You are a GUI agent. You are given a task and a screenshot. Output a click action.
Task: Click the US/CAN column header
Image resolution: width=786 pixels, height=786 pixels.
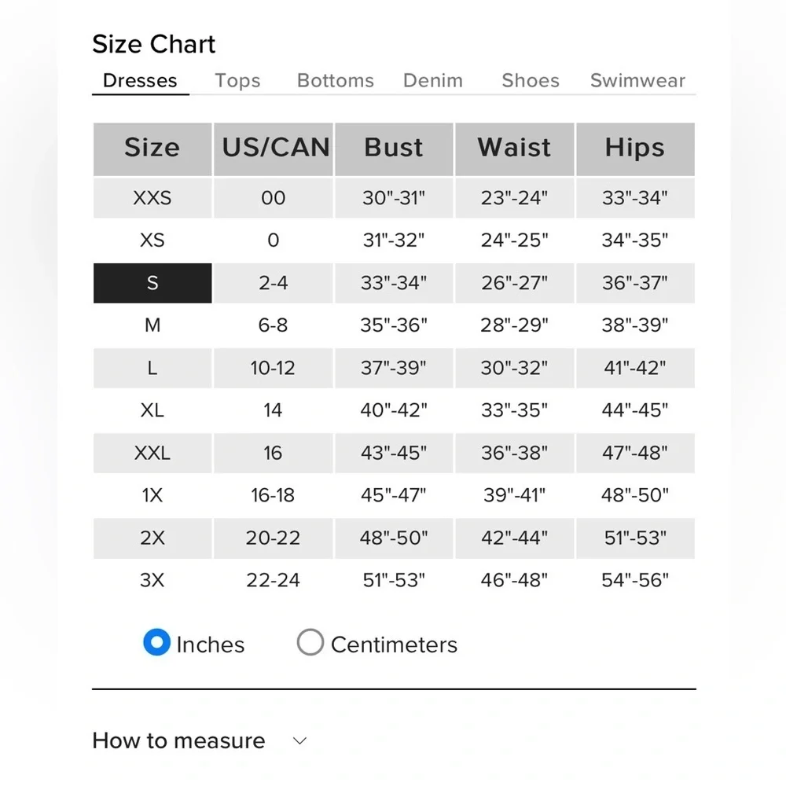(274, 149)
